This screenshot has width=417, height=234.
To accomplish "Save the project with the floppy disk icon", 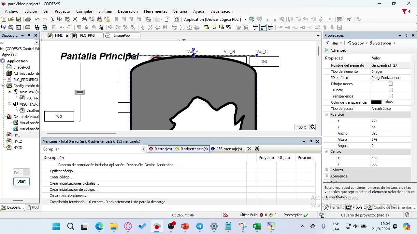I will (x=19, y=19).
